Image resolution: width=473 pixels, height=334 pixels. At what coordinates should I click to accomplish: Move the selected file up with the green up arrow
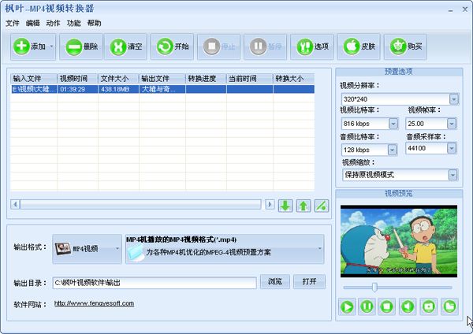coord(304,206)
